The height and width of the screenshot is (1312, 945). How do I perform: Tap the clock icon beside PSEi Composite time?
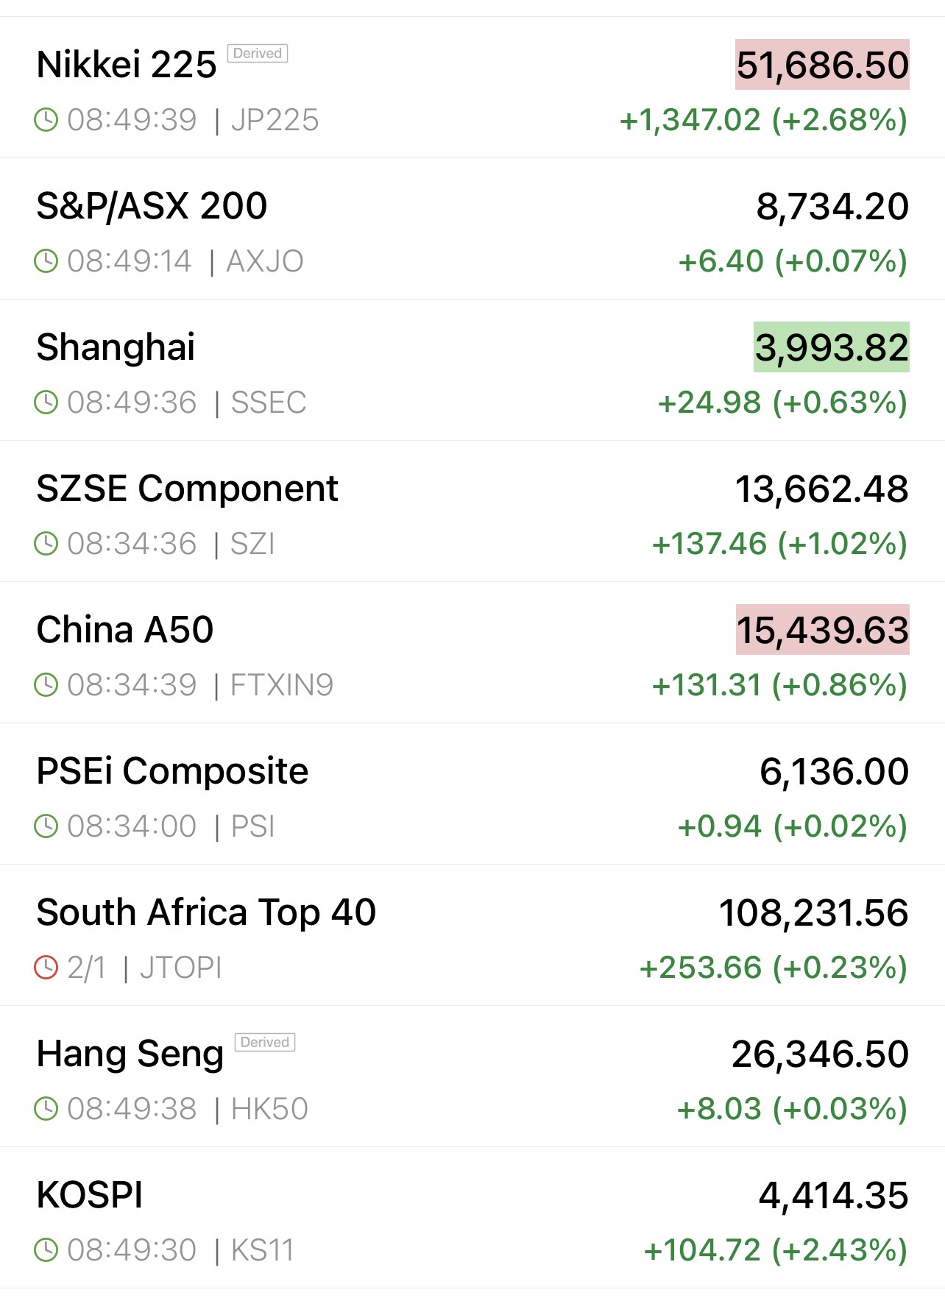coord(46,826)
